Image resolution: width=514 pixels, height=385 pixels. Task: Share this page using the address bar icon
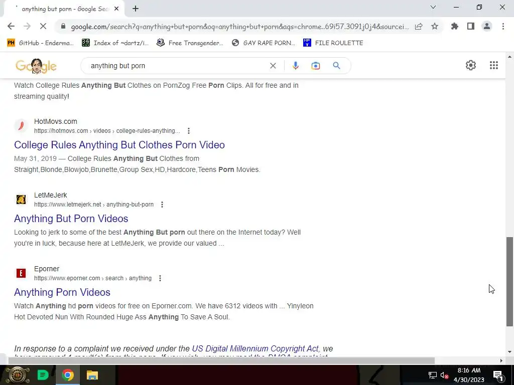(419, 27)
